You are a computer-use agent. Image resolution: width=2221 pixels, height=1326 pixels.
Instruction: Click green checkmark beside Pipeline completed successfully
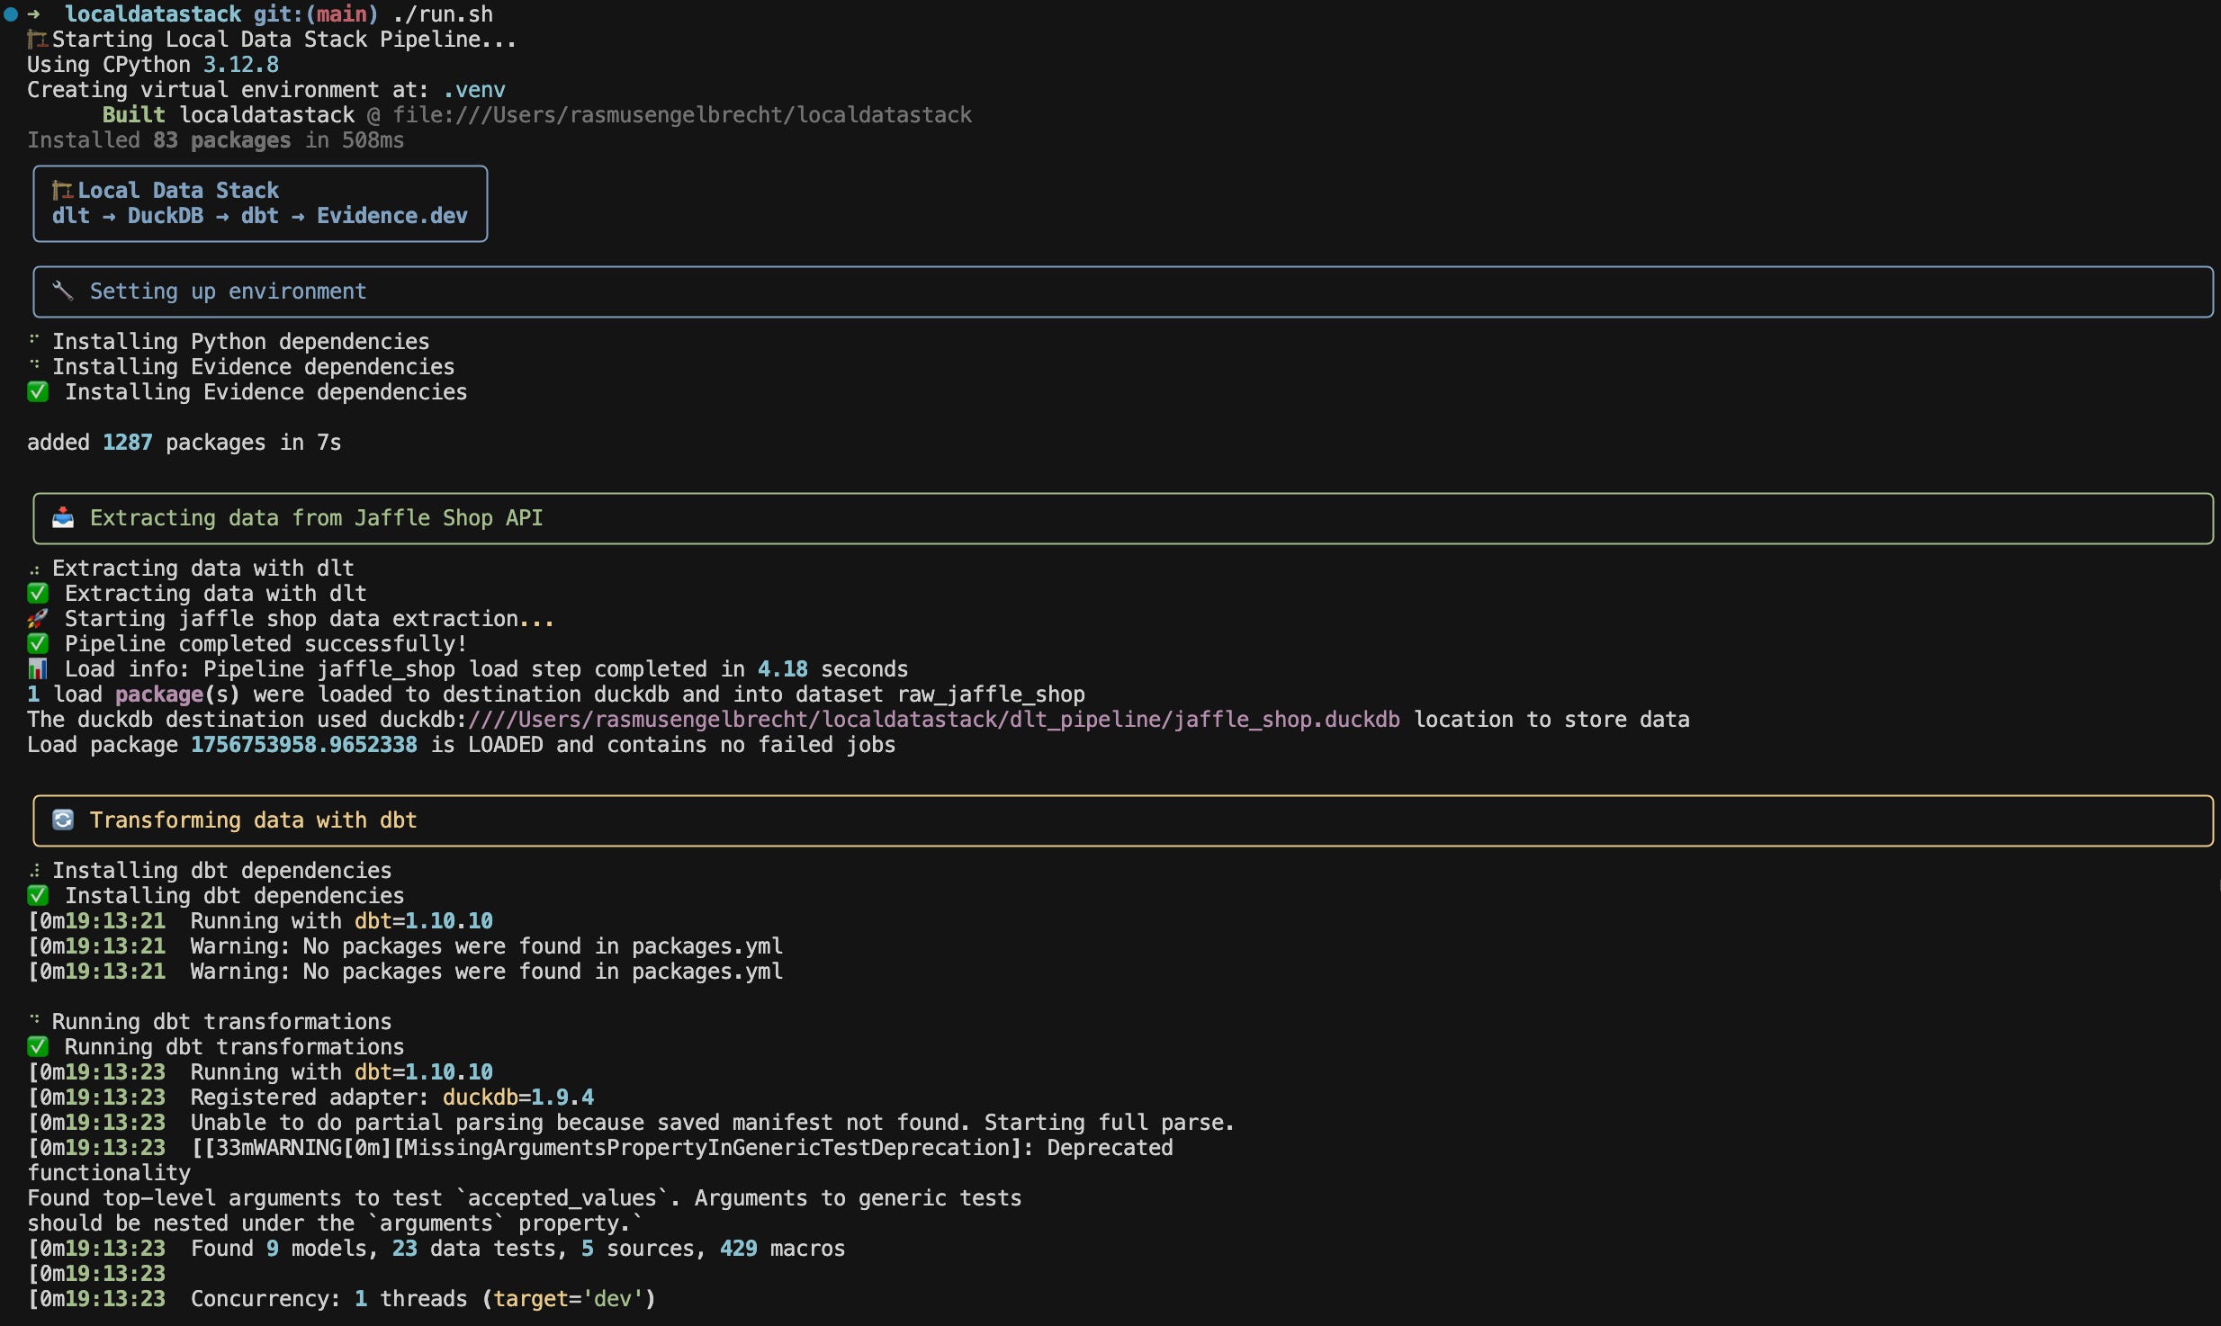coord(37,644)
